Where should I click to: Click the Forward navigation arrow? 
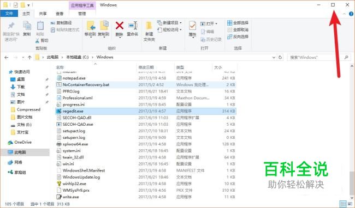click(15, 58)
